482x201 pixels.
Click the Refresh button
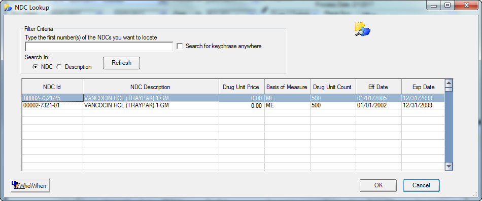click(x=121, y=63)
